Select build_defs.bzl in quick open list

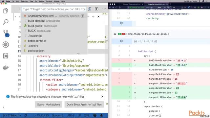coord(54,21)
